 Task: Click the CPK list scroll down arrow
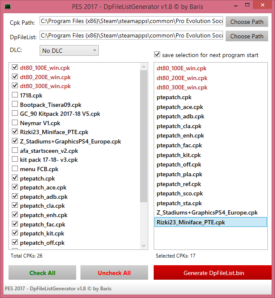(x=144, y=246)
